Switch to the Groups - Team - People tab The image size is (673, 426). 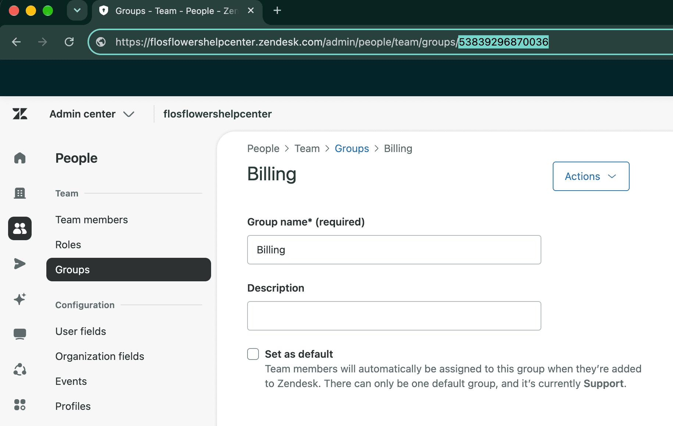177,11
